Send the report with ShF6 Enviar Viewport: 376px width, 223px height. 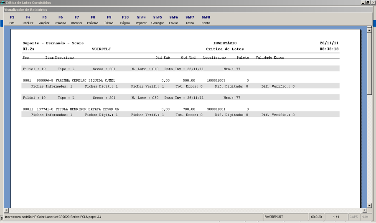click(174, 20)
